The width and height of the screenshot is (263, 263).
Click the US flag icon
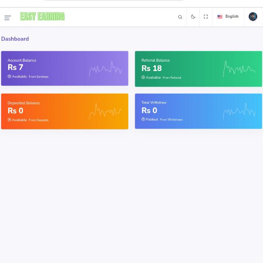(220, 16)
